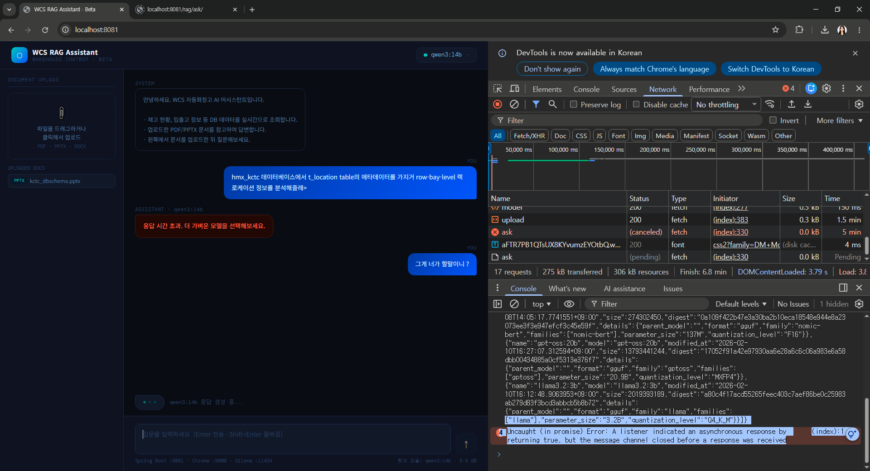The height and width of the screenshot is (471, 870).
Task: Open What's new drawer tab
Action: [x=567, y=288]
